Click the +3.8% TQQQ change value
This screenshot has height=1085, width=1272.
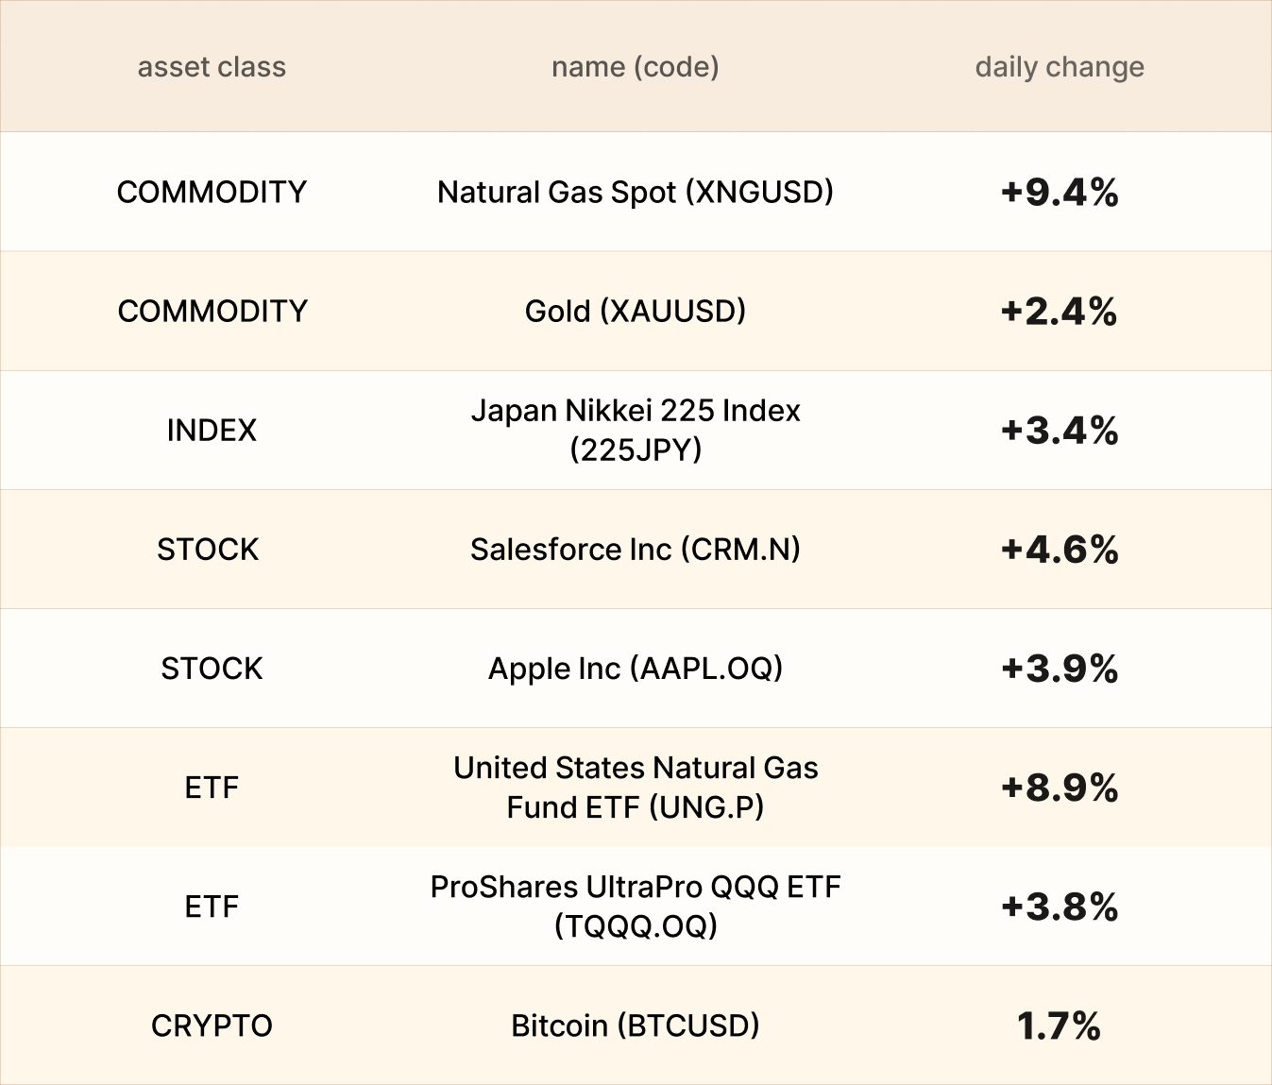1059,907
